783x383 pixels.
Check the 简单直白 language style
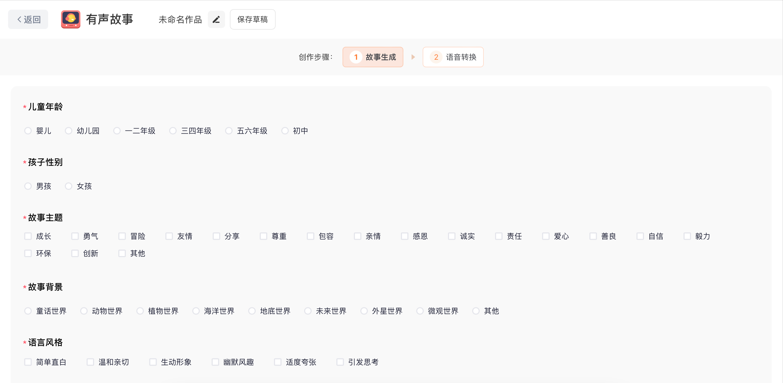click(x=28, y=362)
